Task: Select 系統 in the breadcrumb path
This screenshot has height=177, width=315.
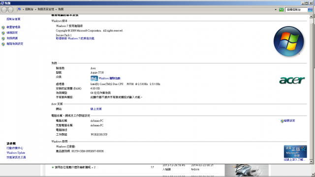Action: coord(61,9)
